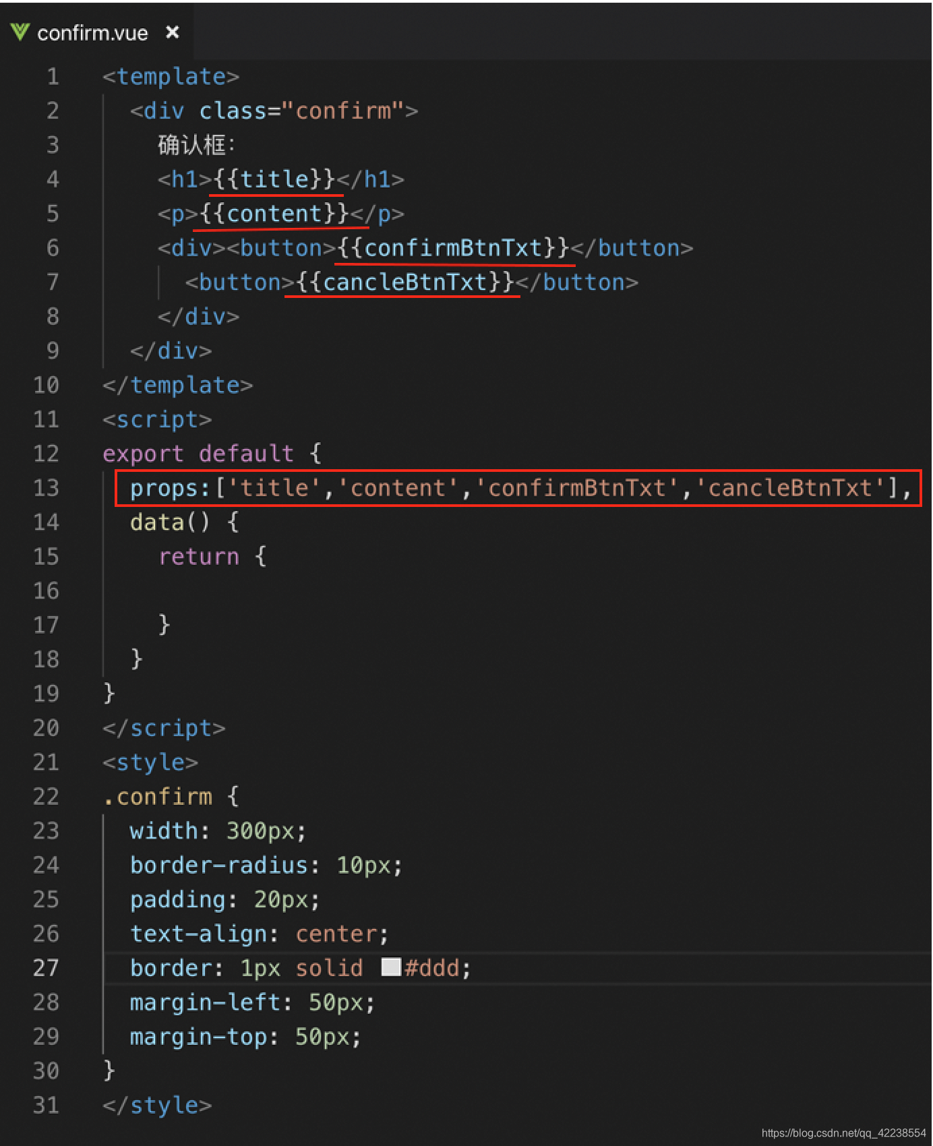The height and width of the screenshot is (1146, 933).
Task: Click line number 13 in the gutter
Action: click(x=46, y=487)
